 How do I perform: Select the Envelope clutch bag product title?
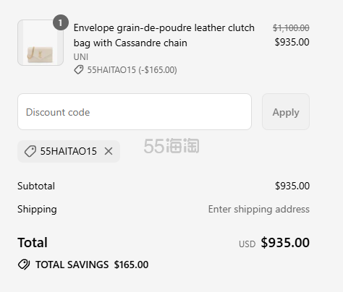click(x=164, y=35)
